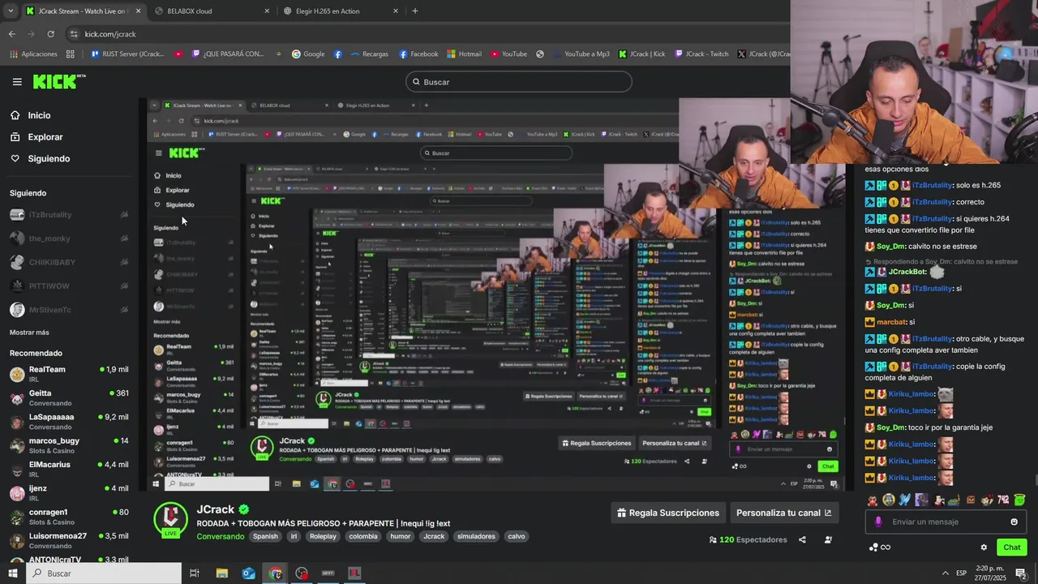This screenshot has height=584, width=1038.
Task: Click user icon beside share icon
Action: click(x=828, y=540)
